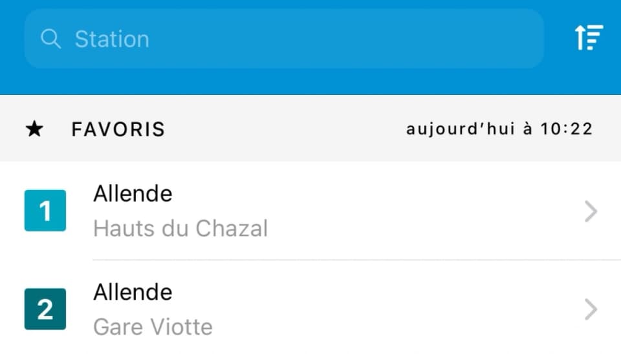Tap the favorites star icon

click(34, 129)
